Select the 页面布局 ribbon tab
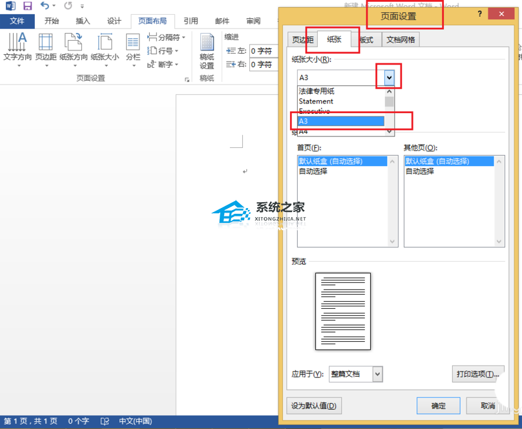 (152, 21)
